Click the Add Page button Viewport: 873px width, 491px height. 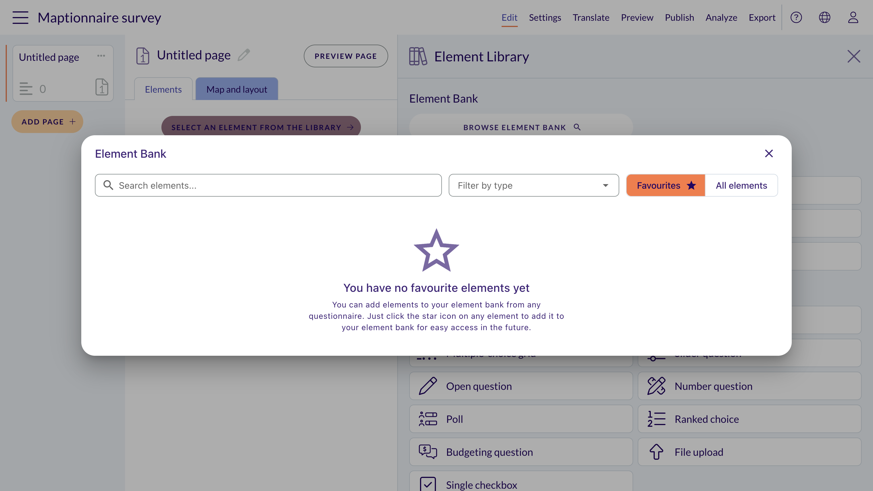pyautogui.click(x=47, y=122)
